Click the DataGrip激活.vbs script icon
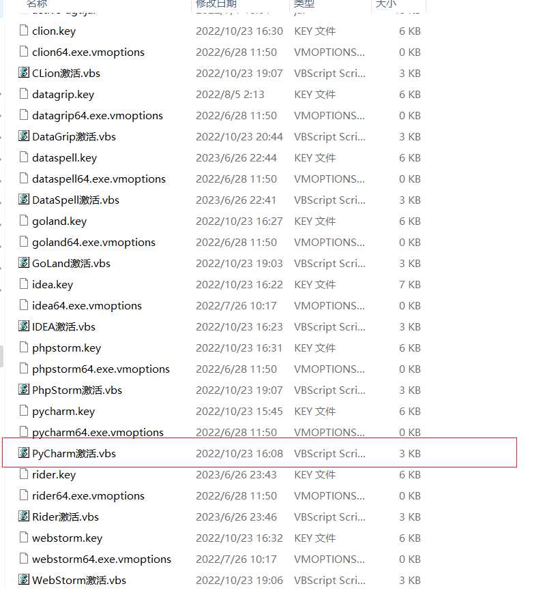This screenshot has height=599, width=558. click(x=24, y=136)
